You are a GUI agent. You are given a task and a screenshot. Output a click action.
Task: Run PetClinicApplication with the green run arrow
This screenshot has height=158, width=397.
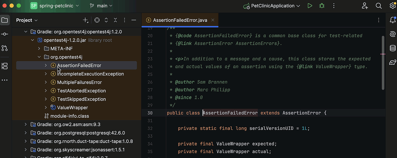click(x=310, y=5)
